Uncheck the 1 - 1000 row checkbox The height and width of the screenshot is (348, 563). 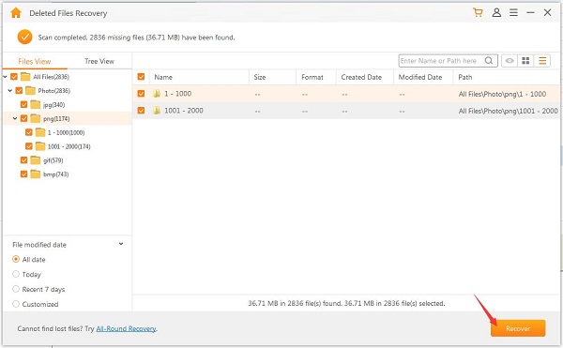(x=141, y=94)
